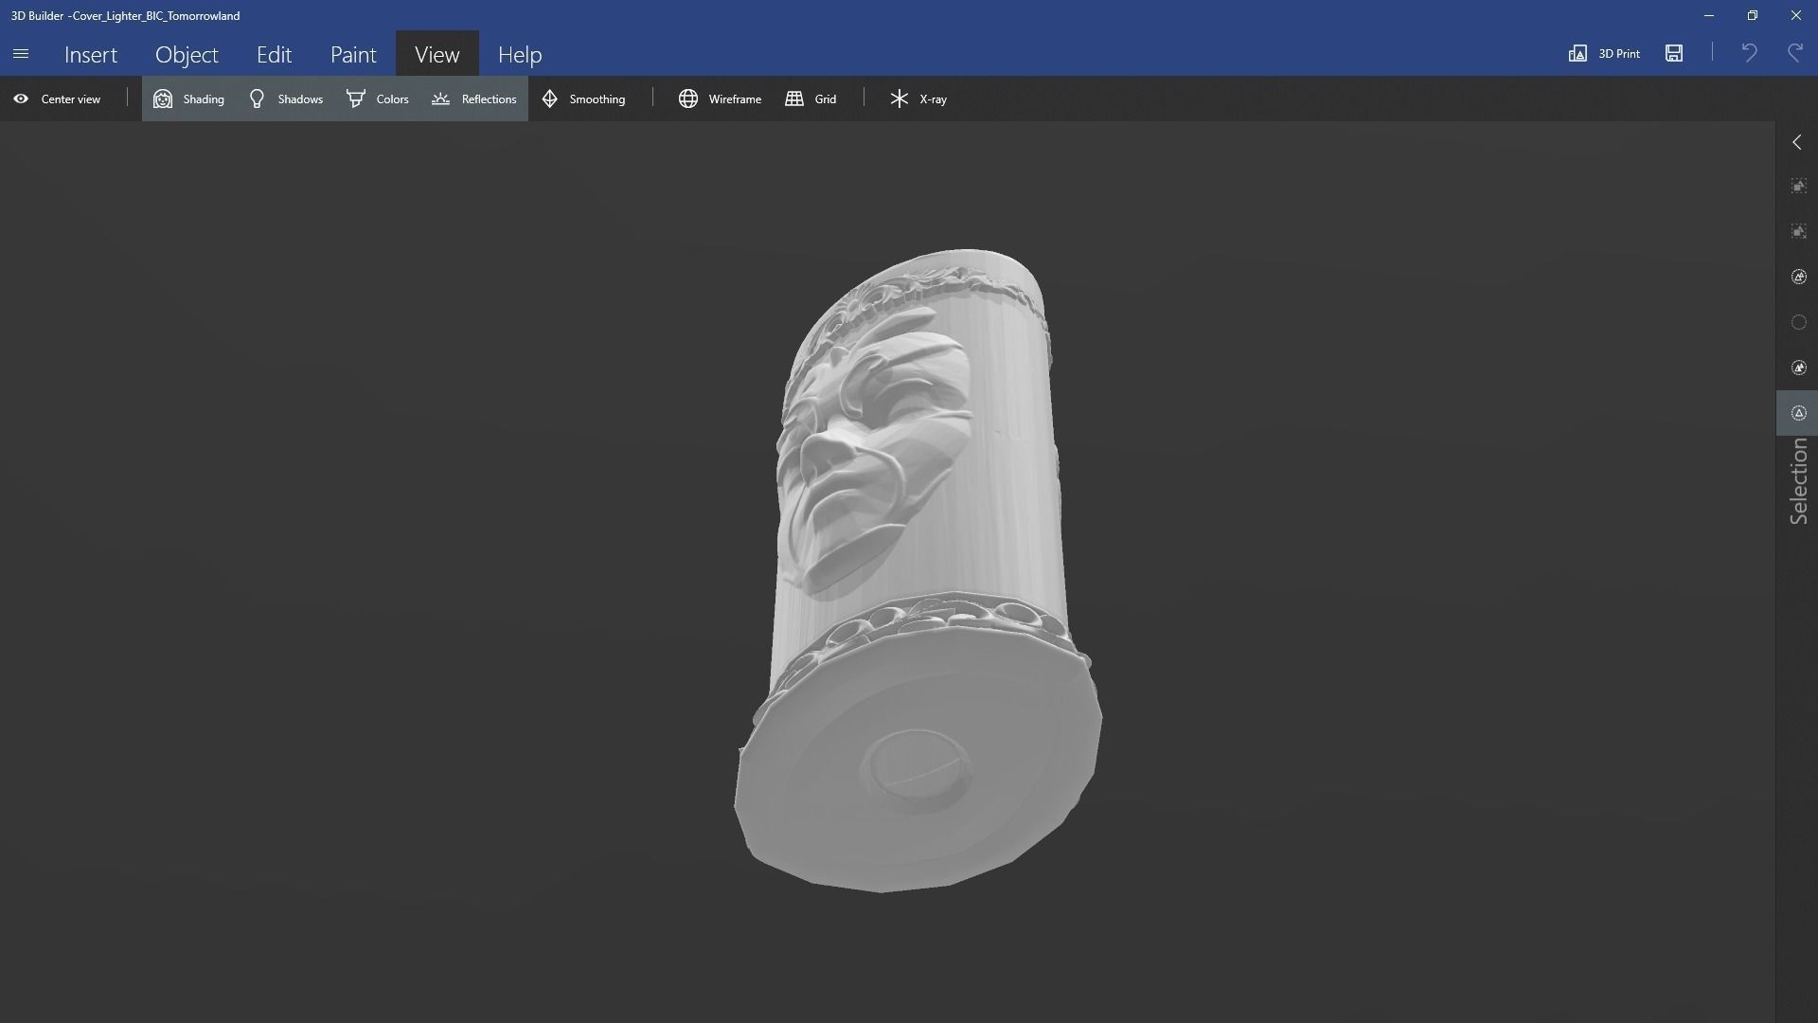Enable X-ray view mode

pos(918,99)
